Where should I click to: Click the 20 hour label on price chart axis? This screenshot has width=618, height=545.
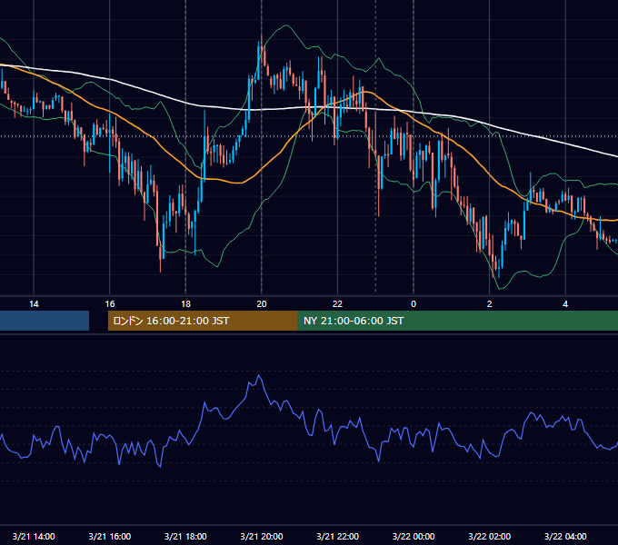(x=262, y=304)
